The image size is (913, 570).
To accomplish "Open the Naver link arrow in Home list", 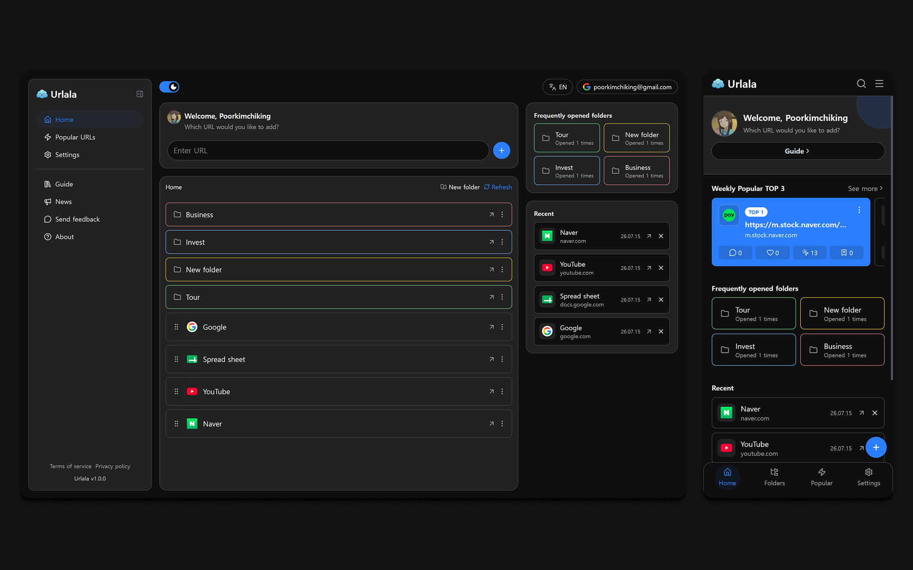I will [492, 424].
